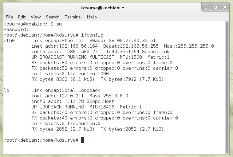Image resolution: width=233 pixels, height=157 pixels.
Task: Open the Help menu
Action: [92, 17]
